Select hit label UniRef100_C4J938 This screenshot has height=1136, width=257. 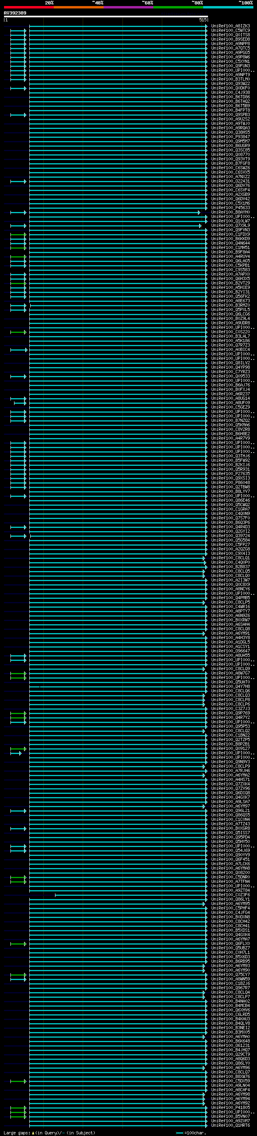pos(230,92)
